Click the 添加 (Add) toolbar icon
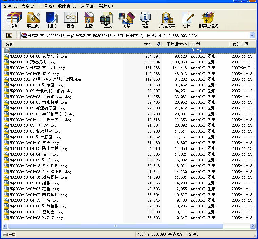Viewport: 258px width, 239px height. (14, 20)
